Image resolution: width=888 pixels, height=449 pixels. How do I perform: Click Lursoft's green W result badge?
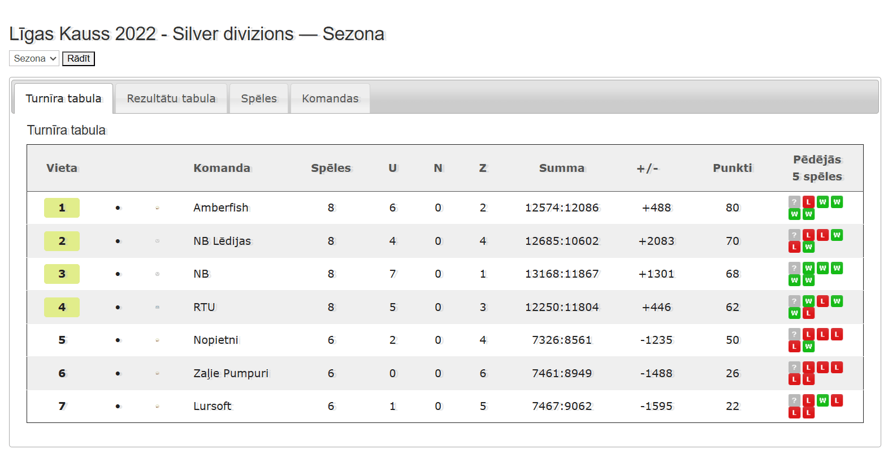822,400
